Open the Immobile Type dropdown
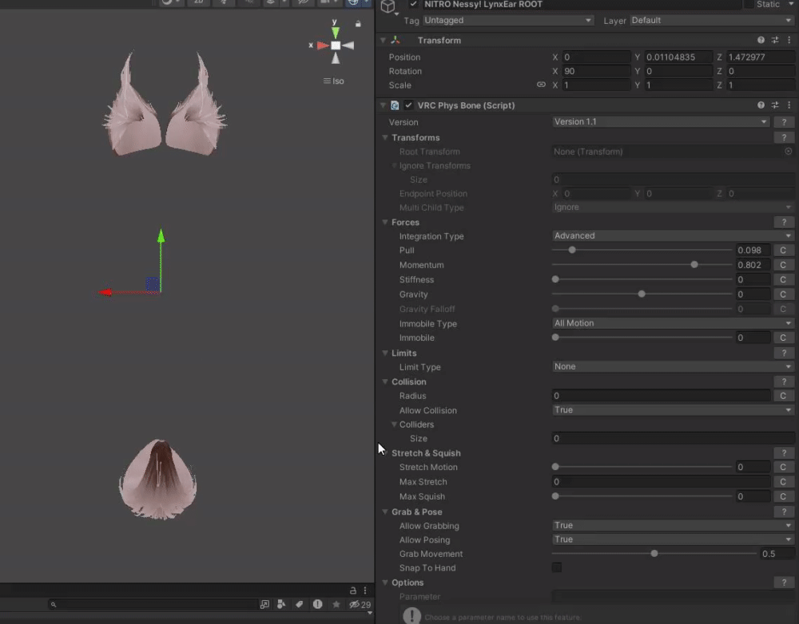799x624 pixels. [672, 323]
